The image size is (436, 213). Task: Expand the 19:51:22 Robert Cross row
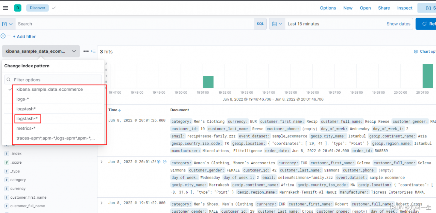coord(102,203)
